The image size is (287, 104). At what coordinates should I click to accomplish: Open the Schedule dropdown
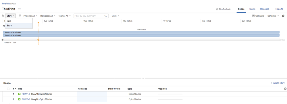[x=273, y=16]
